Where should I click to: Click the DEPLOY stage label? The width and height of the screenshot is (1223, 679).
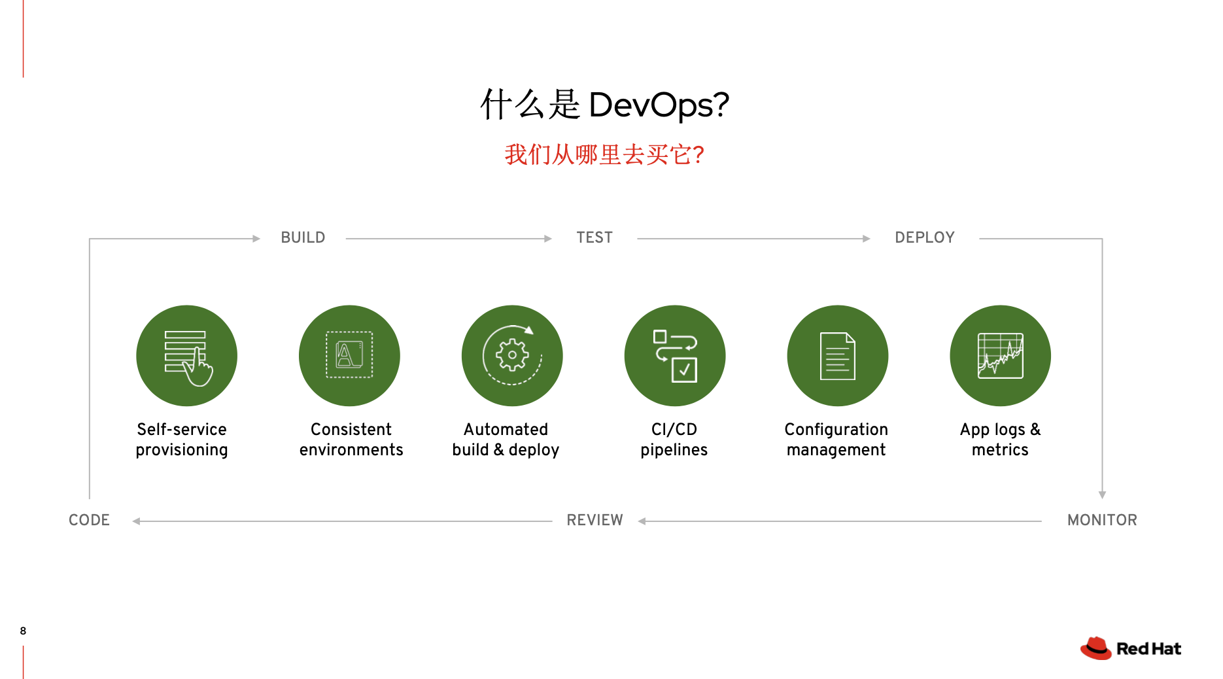(925, 237)
